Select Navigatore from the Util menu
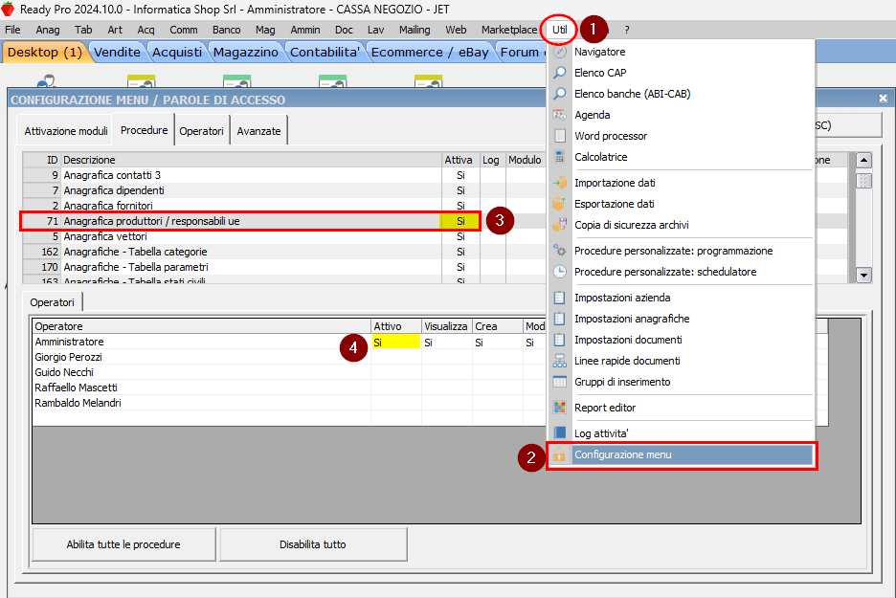This screenshot has width=896, height=598. [682, 52]
